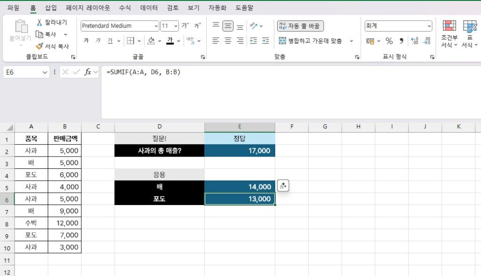Click the Cut (잘라내기) scissors icon
Screen dimensions: 481x276
point(39,22)
